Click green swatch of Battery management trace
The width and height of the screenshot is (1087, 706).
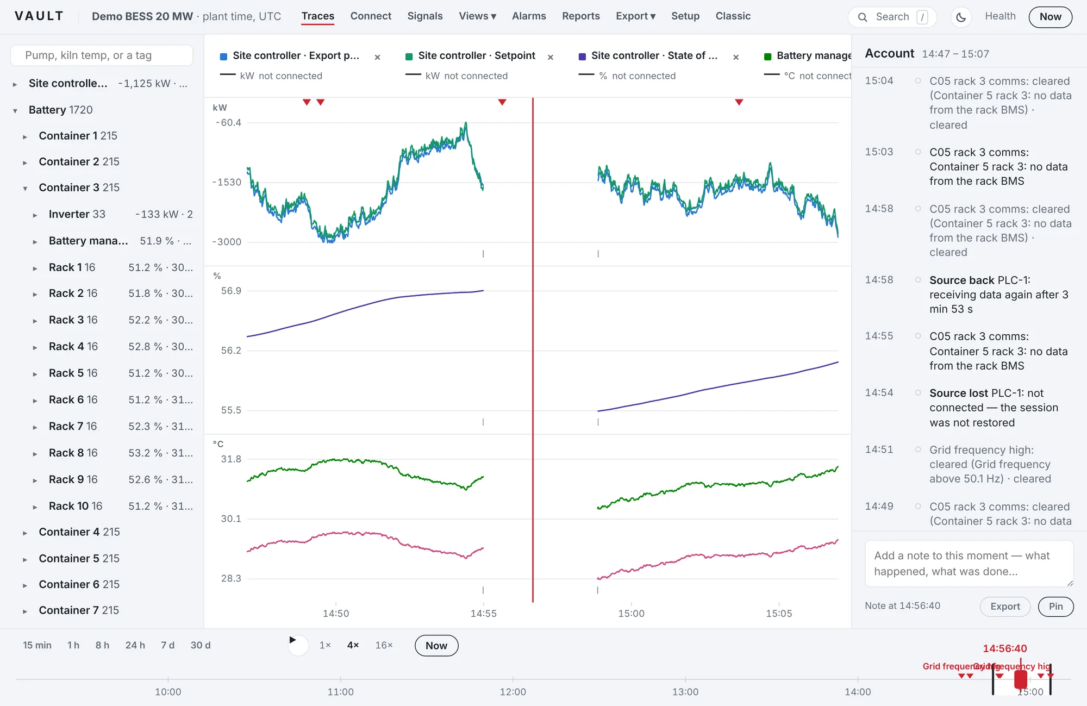767,57
